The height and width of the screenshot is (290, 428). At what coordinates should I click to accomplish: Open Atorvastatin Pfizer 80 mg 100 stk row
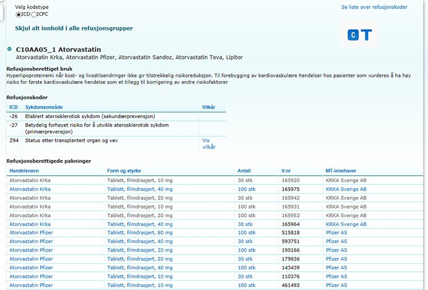[x=31, y=233]
